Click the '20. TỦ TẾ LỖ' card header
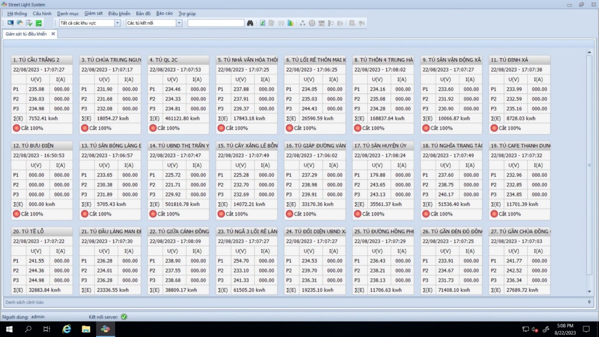The width and height of the screenshot is (599, 337). 42,231
